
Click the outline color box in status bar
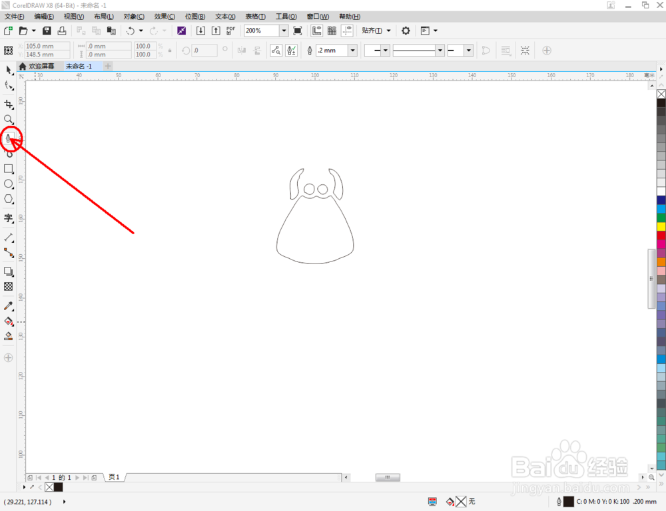pos(568,502)
